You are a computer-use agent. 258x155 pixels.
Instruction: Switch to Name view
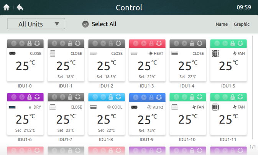coord(222,24)
